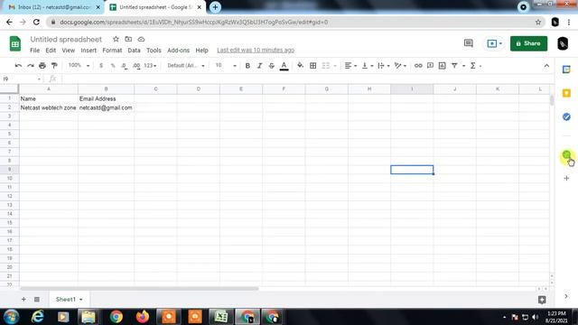Print the spreadsheet
This screenshot has height=325, width=578.
[x=42, y=66]
